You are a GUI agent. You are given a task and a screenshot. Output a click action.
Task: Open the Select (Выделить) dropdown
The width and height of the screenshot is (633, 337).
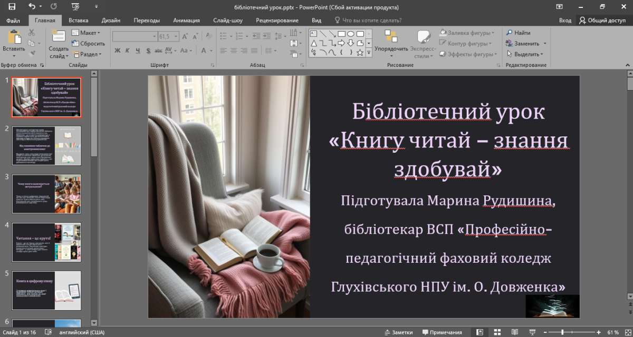[x=526, y=54]
